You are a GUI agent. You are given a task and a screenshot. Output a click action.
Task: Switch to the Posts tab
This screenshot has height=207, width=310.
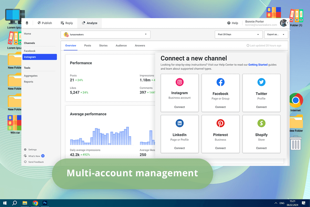point(88,46)
